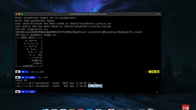Click the Apple logo beside cd ~/.ssh
196x110 pixels.
pyautogui.click(x=17, y=72)
